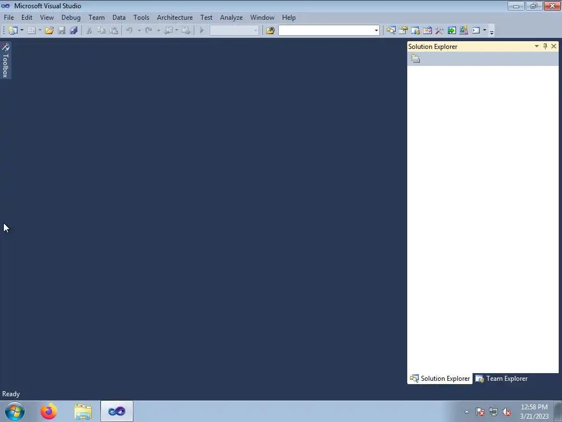Open the Toolbar Options overflow arrow
The height and width of the screenshot is (422, 562).
click(x=492, y=31)
